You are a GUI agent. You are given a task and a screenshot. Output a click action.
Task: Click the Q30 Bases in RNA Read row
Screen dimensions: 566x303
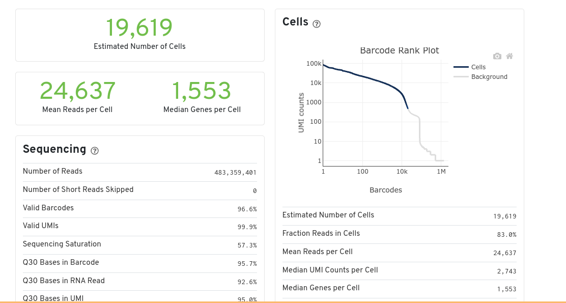139,282
